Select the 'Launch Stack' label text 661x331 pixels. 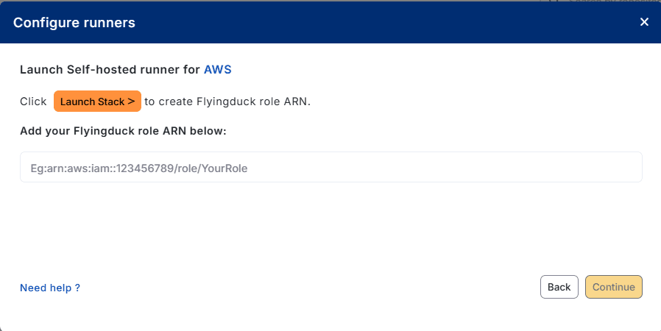92,102
